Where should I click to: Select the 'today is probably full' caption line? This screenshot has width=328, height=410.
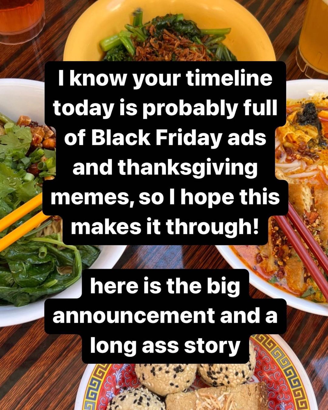click(166, 108)
